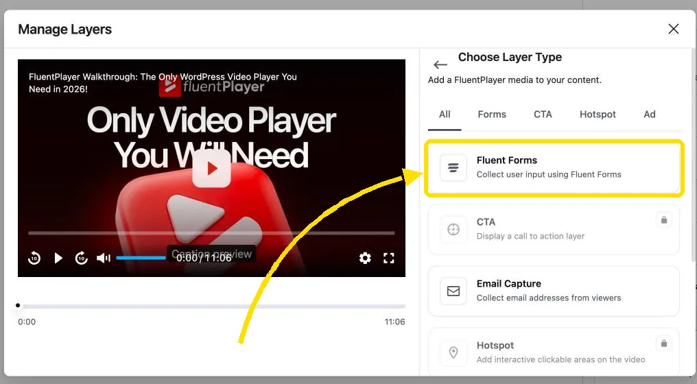Screen dimensions: 697x384
Task: Click the small play button in controls
Action: click(x=58, y=258)
